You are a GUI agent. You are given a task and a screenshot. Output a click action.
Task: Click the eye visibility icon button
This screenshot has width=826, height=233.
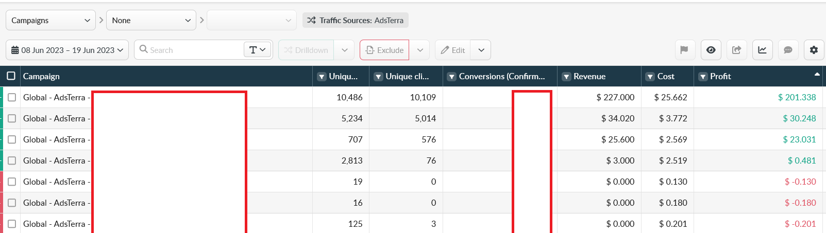(x=711, y=50)
